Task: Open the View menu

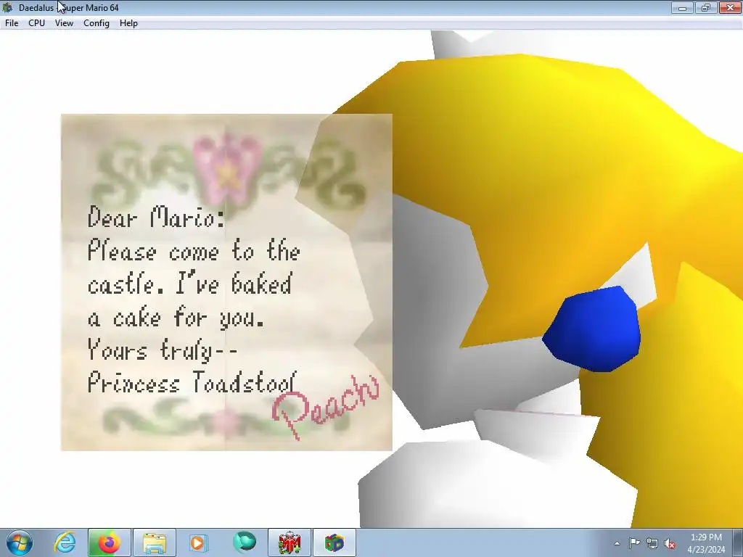Action: [64, 23]
